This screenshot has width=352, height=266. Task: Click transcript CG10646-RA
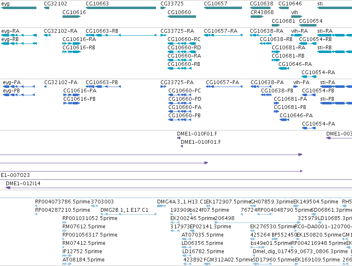point(284,68)
